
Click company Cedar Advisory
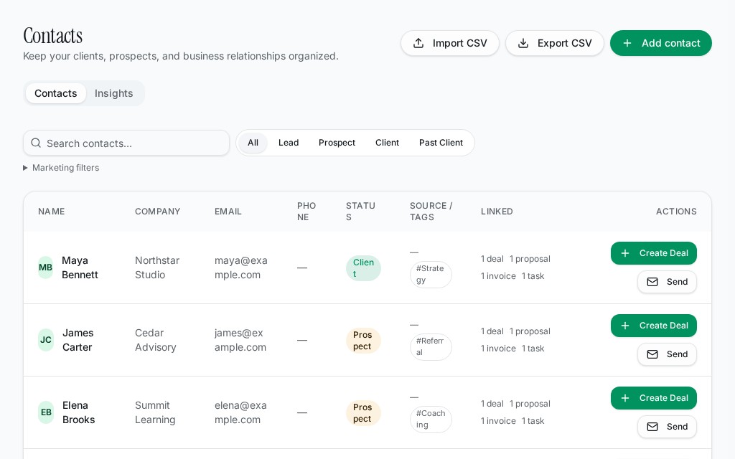tap(155, 340)
